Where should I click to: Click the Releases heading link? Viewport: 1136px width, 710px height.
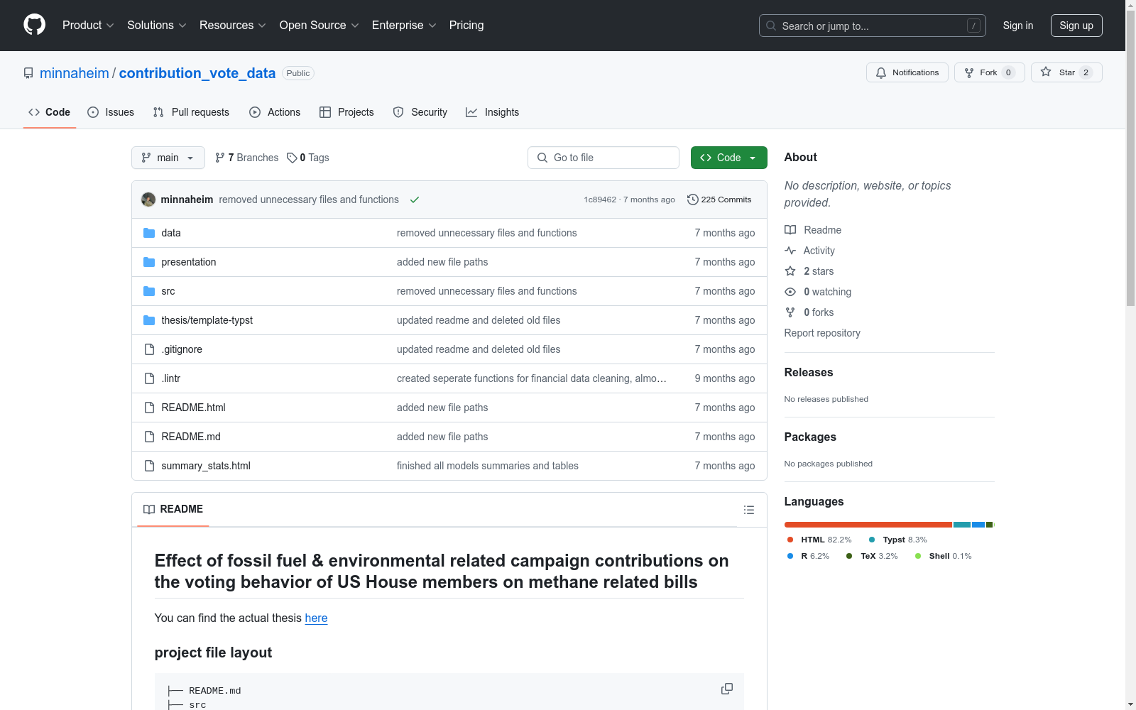[809, 372]
